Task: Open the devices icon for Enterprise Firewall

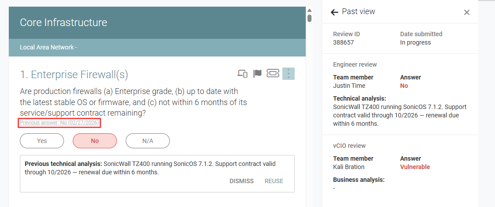Action: click(243, 74)
